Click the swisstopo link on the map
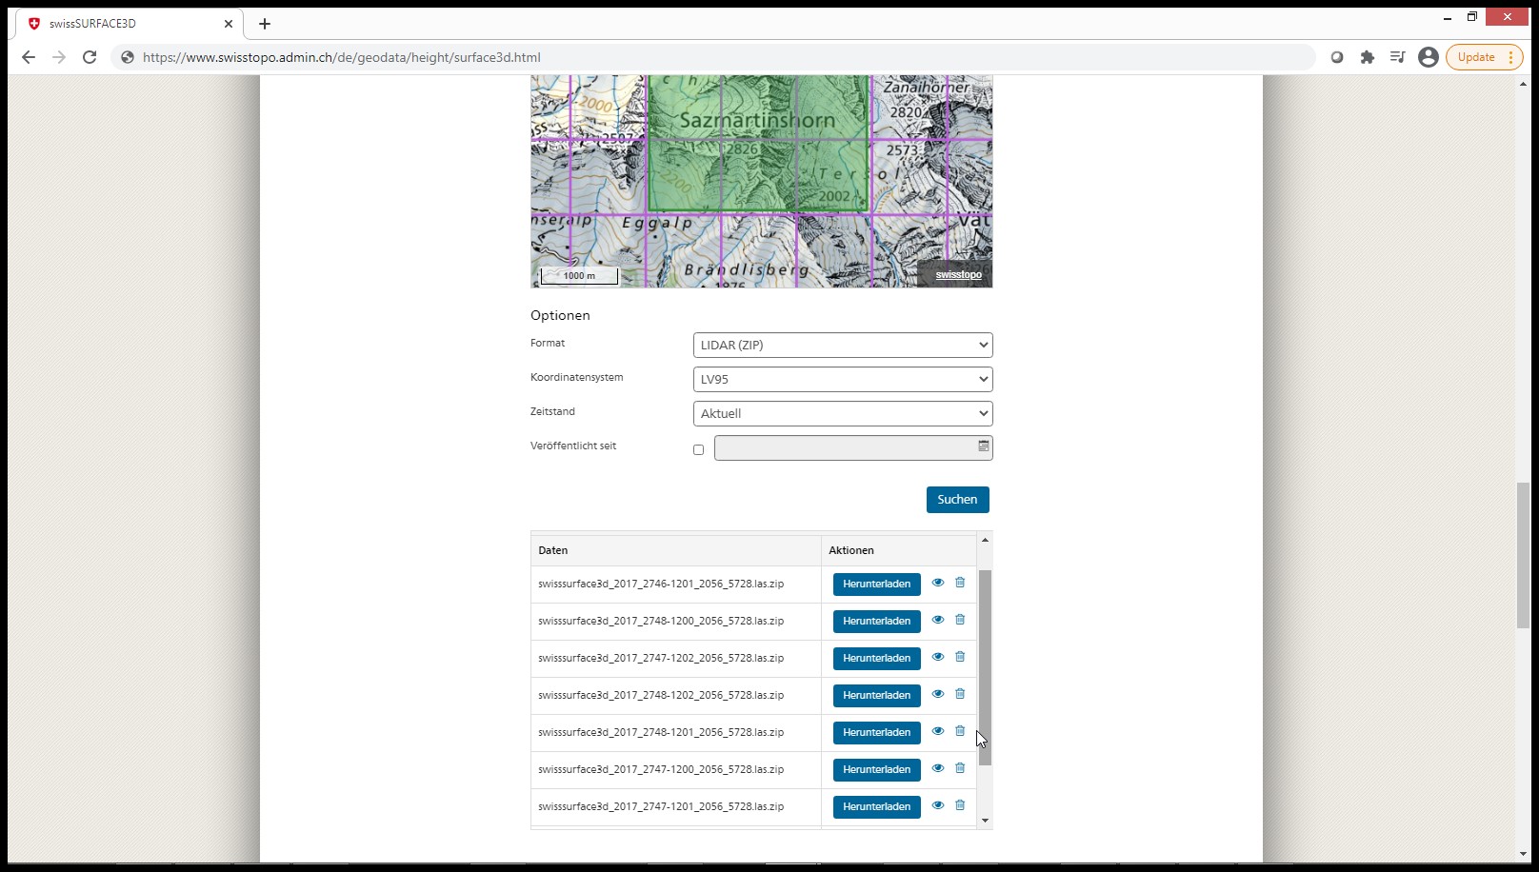The height and width of the screenshot is (872, 1539). pyautogui.click(x=958, y=275)
